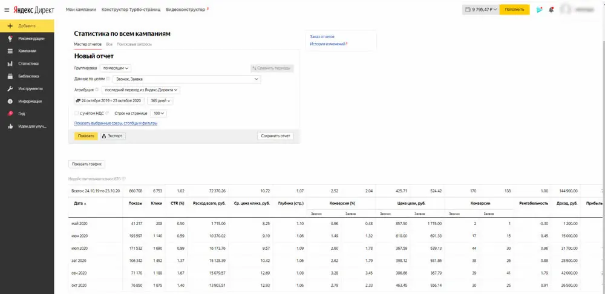Switch to Поисковые запросы tab

(x=134, y=44)
